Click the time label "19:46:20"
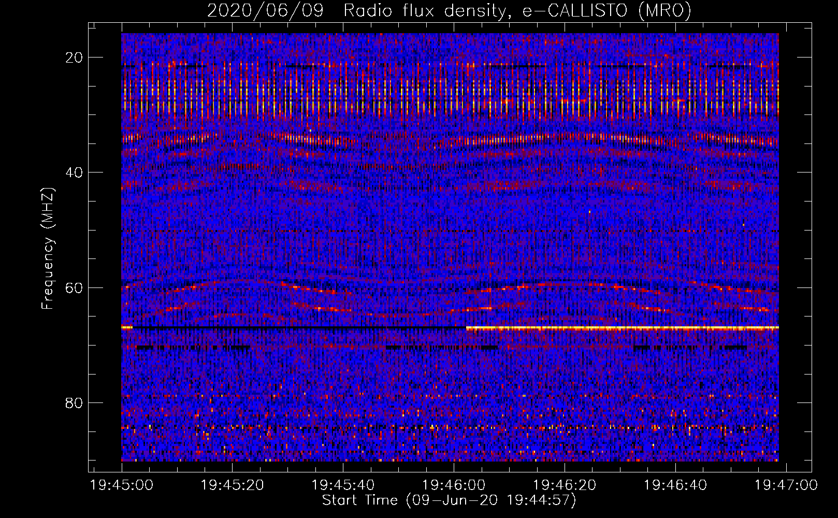This screenshot has height=518, width=838. [565, 485]
